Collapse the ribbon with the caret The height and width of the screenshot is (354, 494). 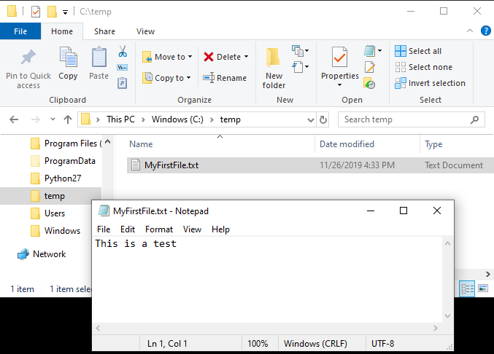click(470, 31)
